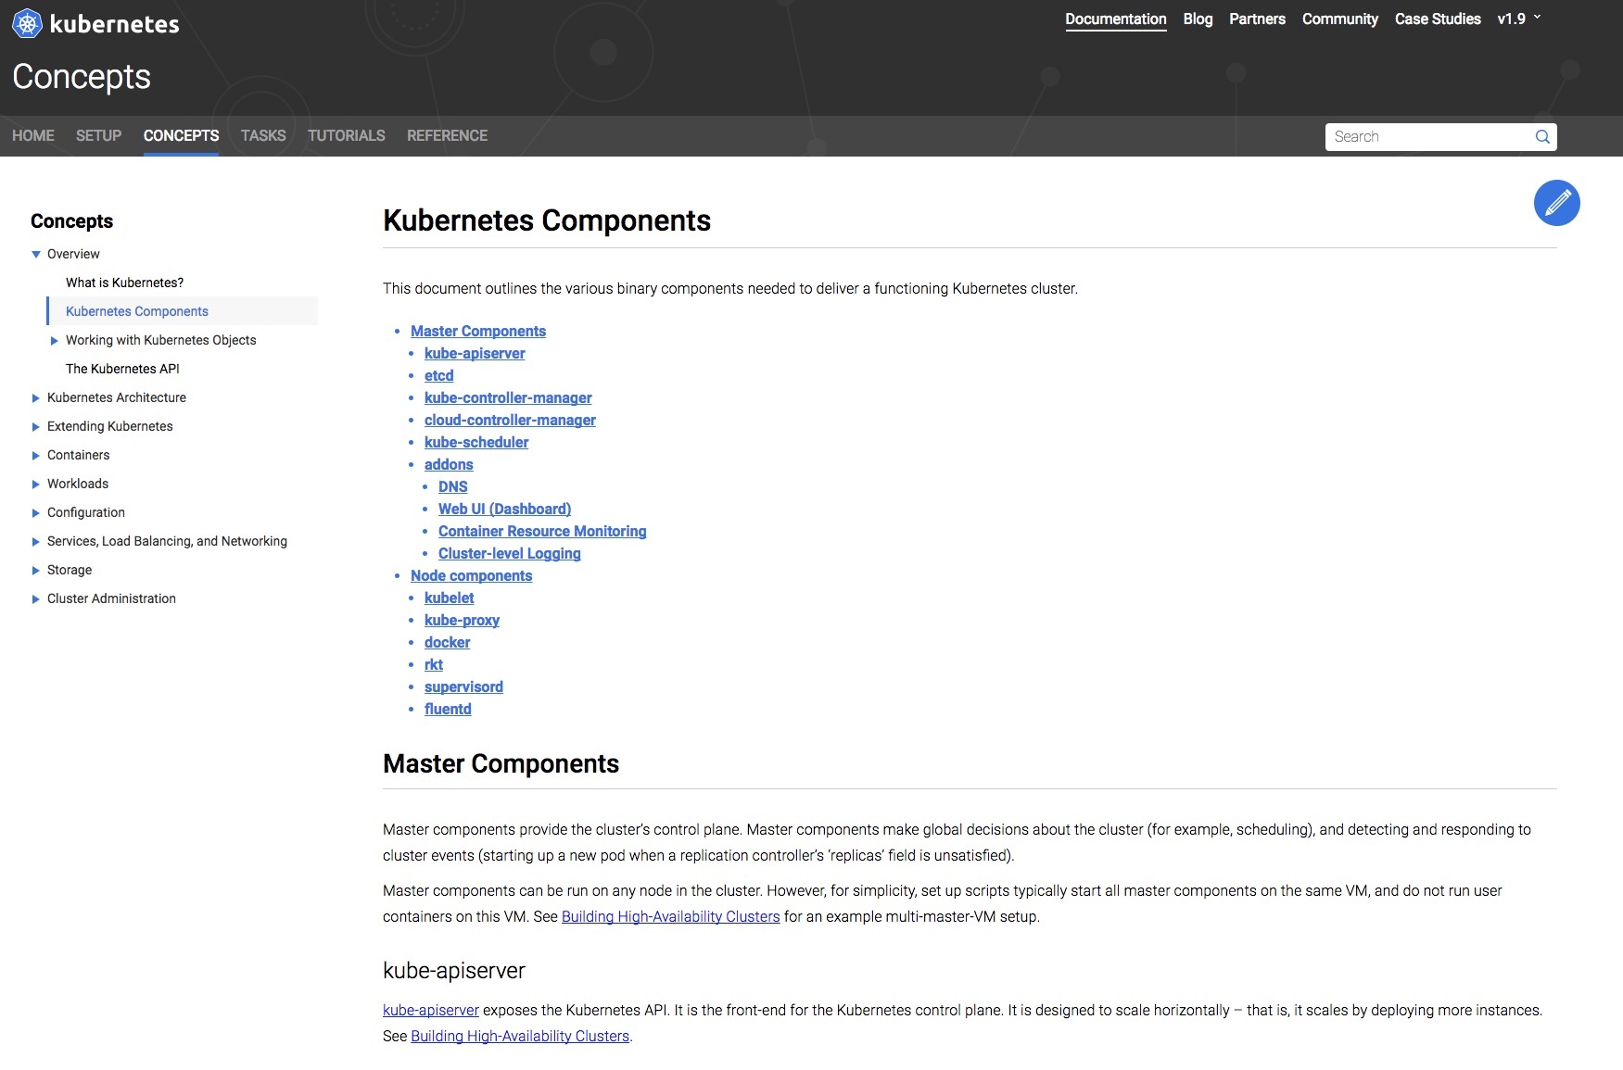
Task: Go to the Blog menu item
Action: (1198, 19)
